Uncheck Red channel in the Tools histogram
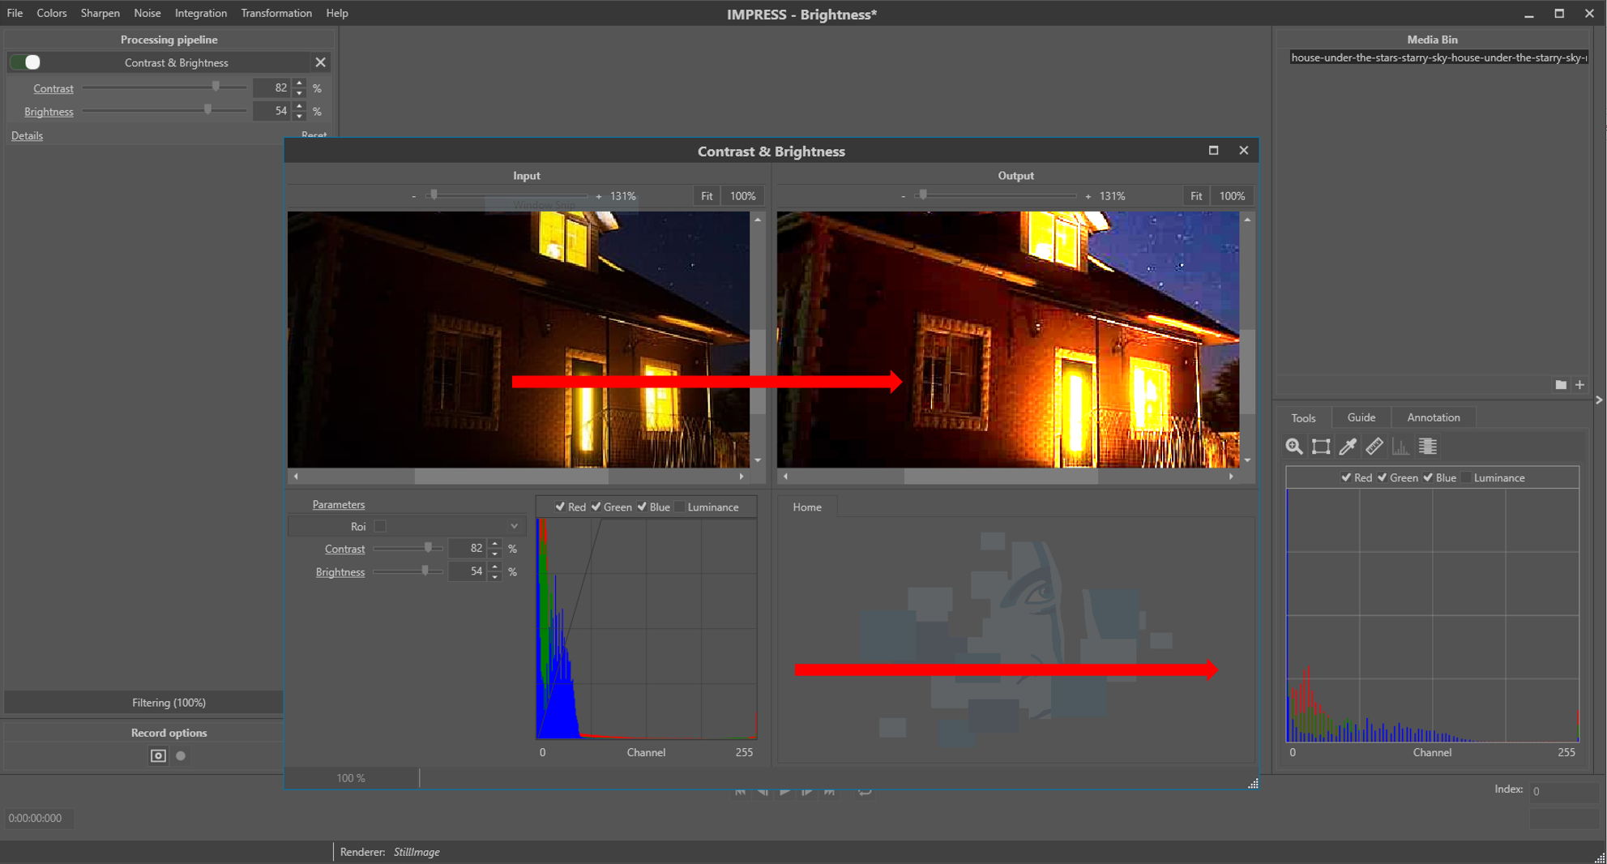The height and width of the screenshot is (864, 1607). tap(1346, 478)
